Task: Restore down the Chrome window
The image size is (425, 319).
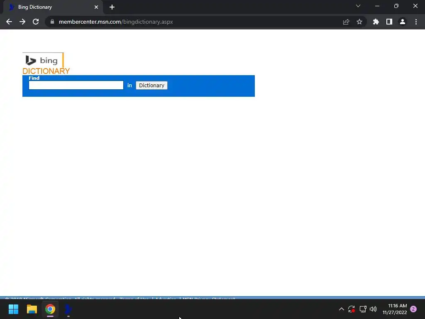Action: coord(396,6)
